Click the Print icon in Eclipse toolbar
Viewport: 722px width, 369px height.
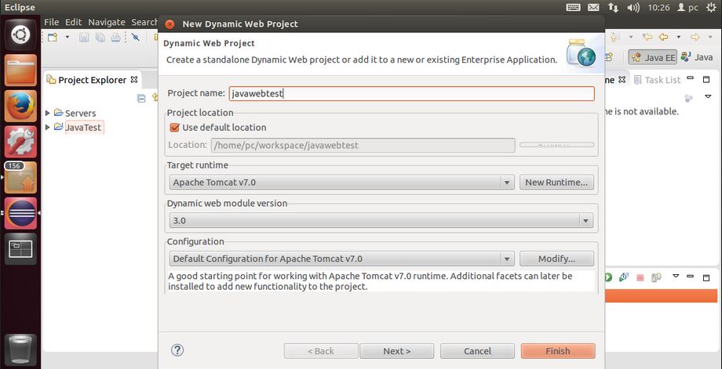[115, 38]
